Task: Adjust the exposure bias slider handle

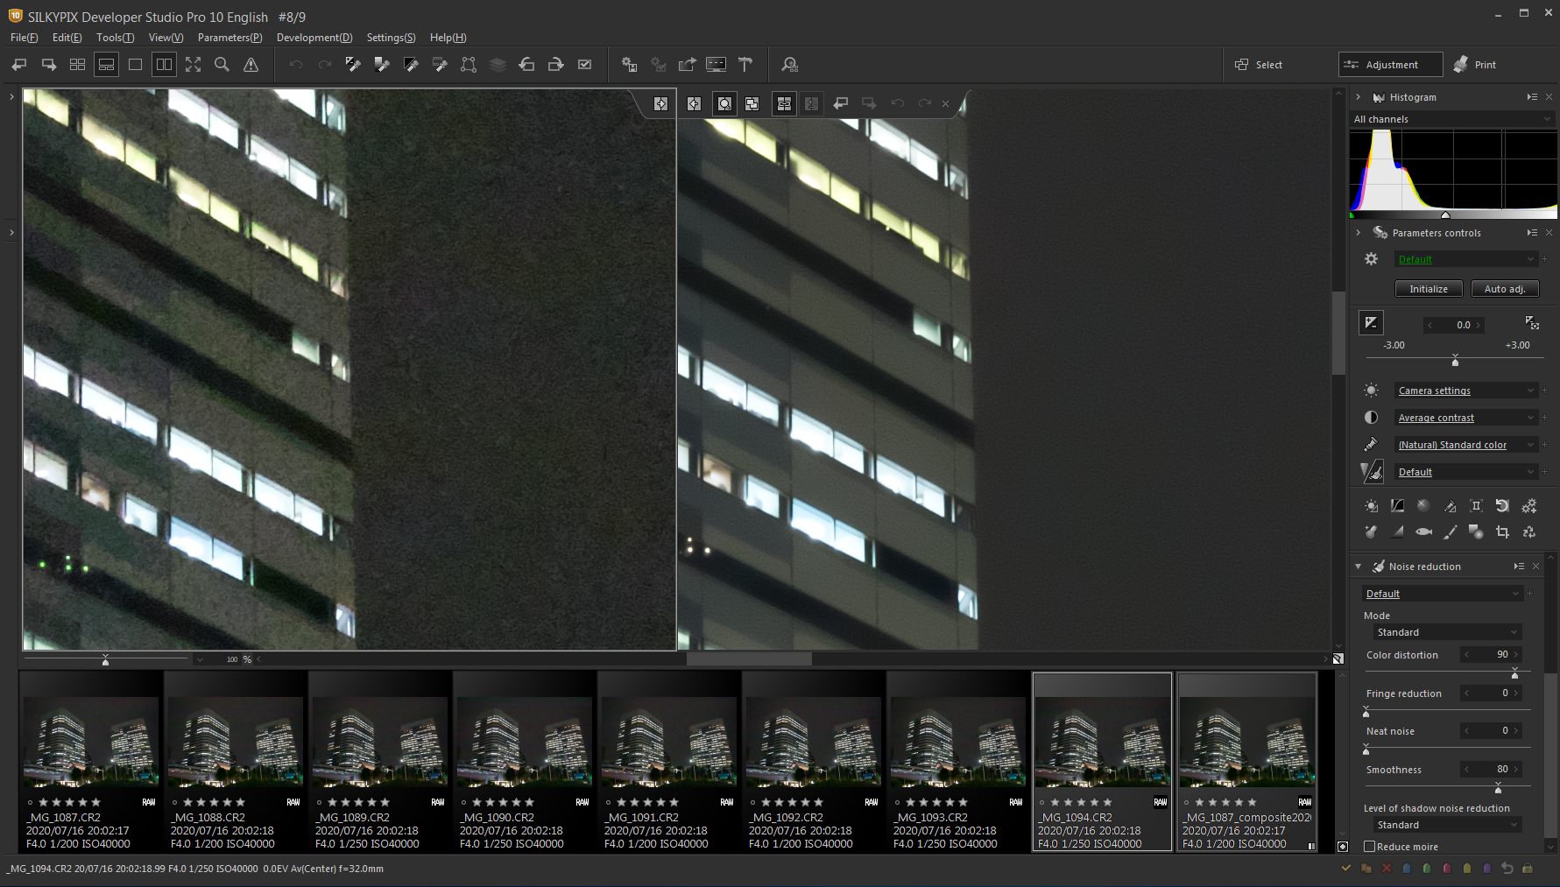Action: 1455,361
